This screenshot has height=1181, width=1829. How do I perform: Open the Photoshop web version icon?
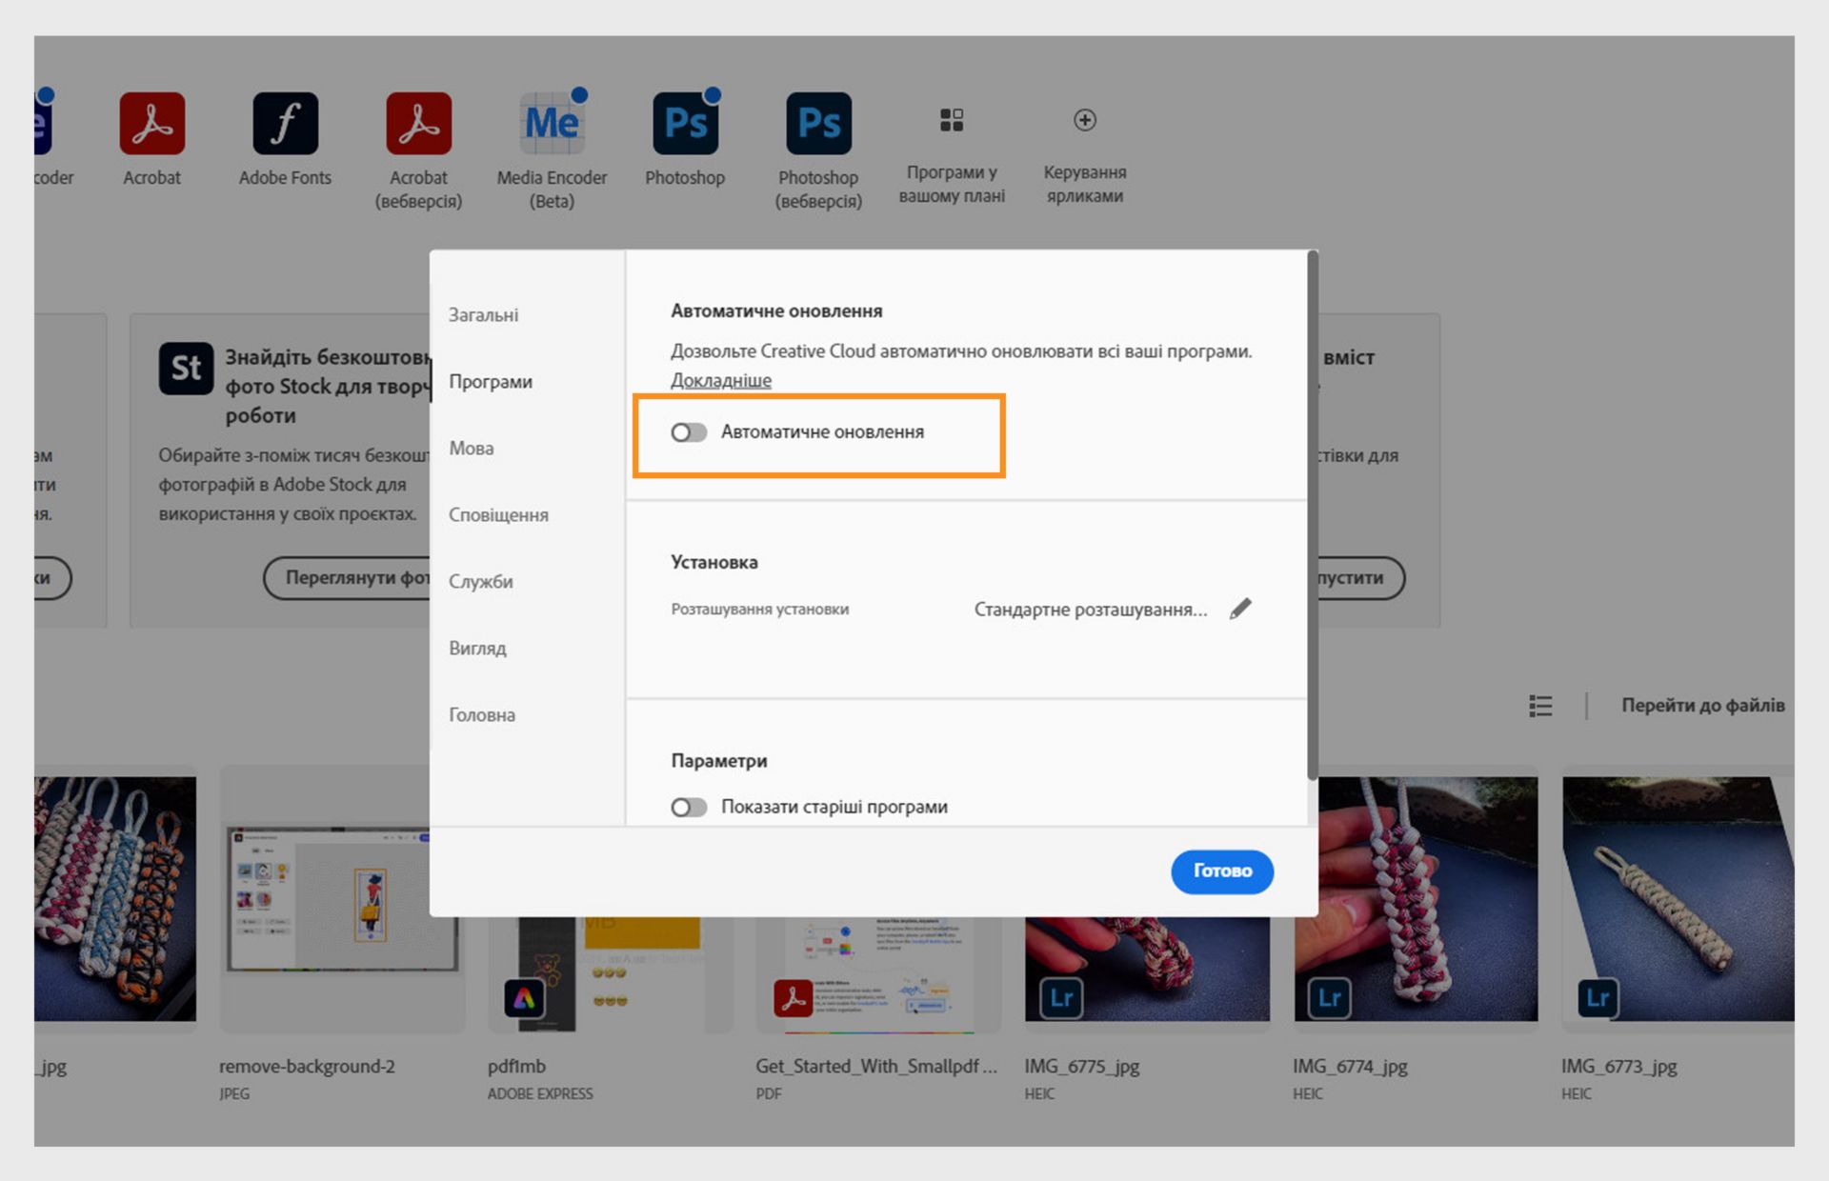818,124
